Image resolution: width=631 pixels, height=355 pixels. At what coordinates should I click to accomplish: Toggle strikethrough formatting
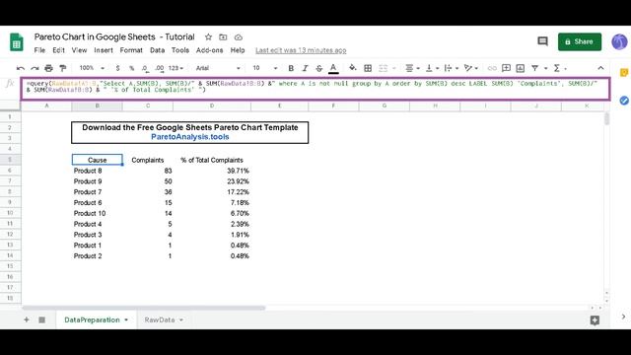[x=319, y=68]
